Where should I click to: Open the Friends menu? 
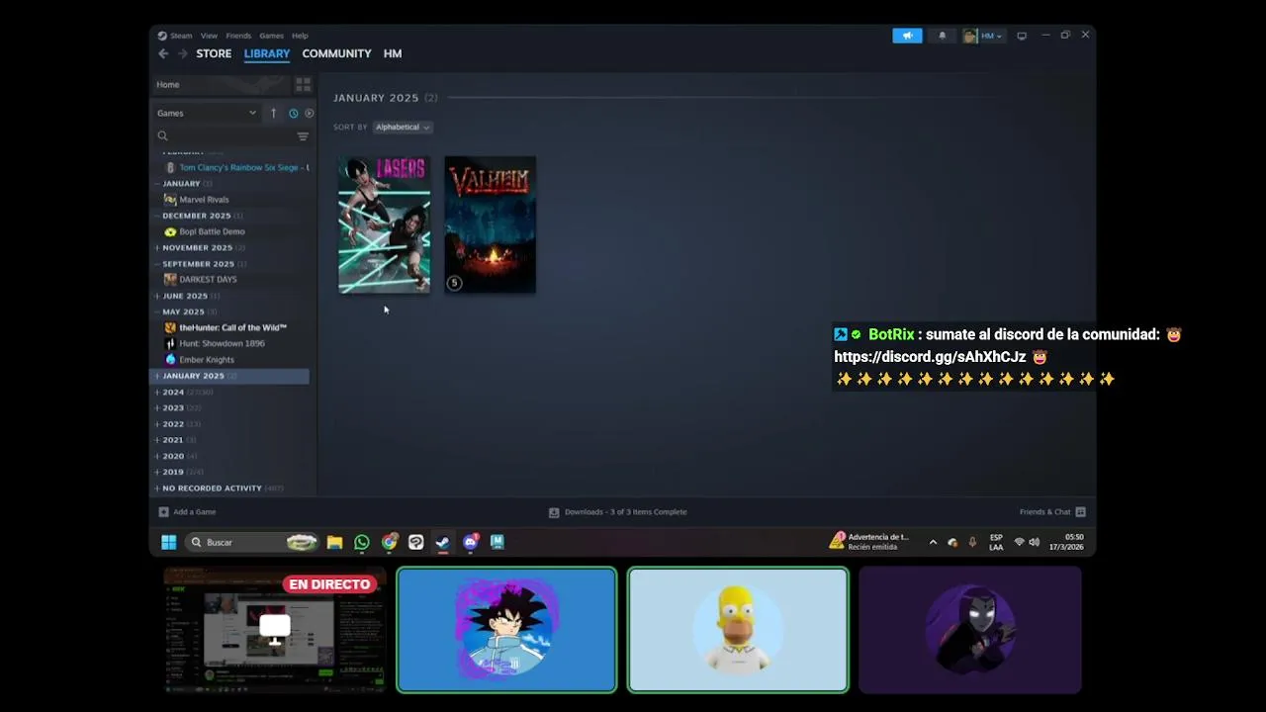[x=238, y=36]
